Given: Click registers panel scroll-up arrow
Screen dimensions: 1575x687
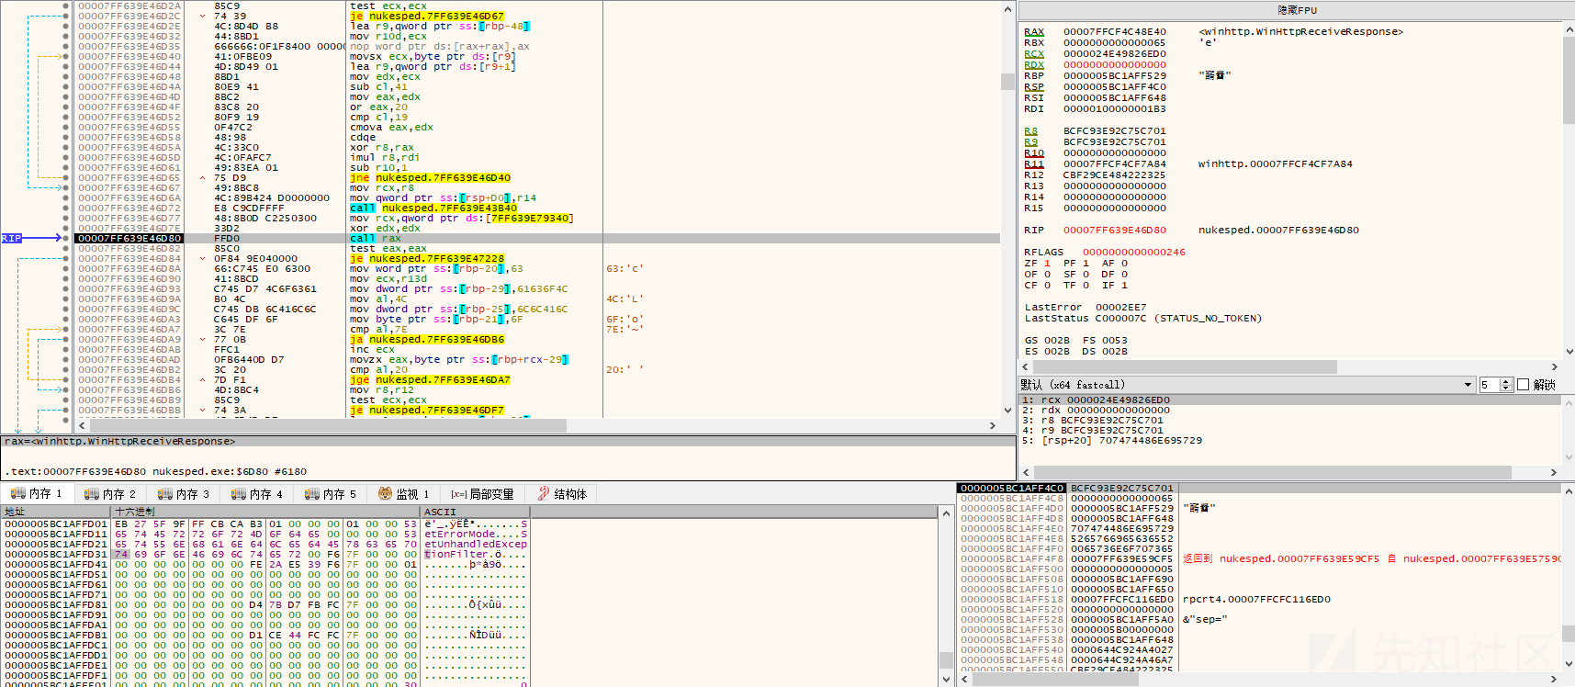Looking at the screenshot, I should point(1569,28).
